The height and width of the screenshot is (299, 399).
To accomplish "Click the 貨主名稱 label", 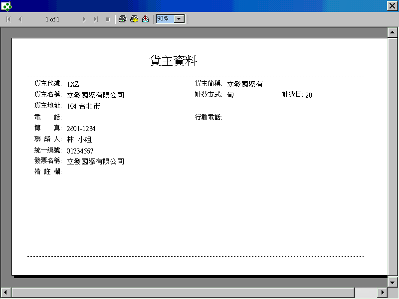I will click(x=48, y=95).
